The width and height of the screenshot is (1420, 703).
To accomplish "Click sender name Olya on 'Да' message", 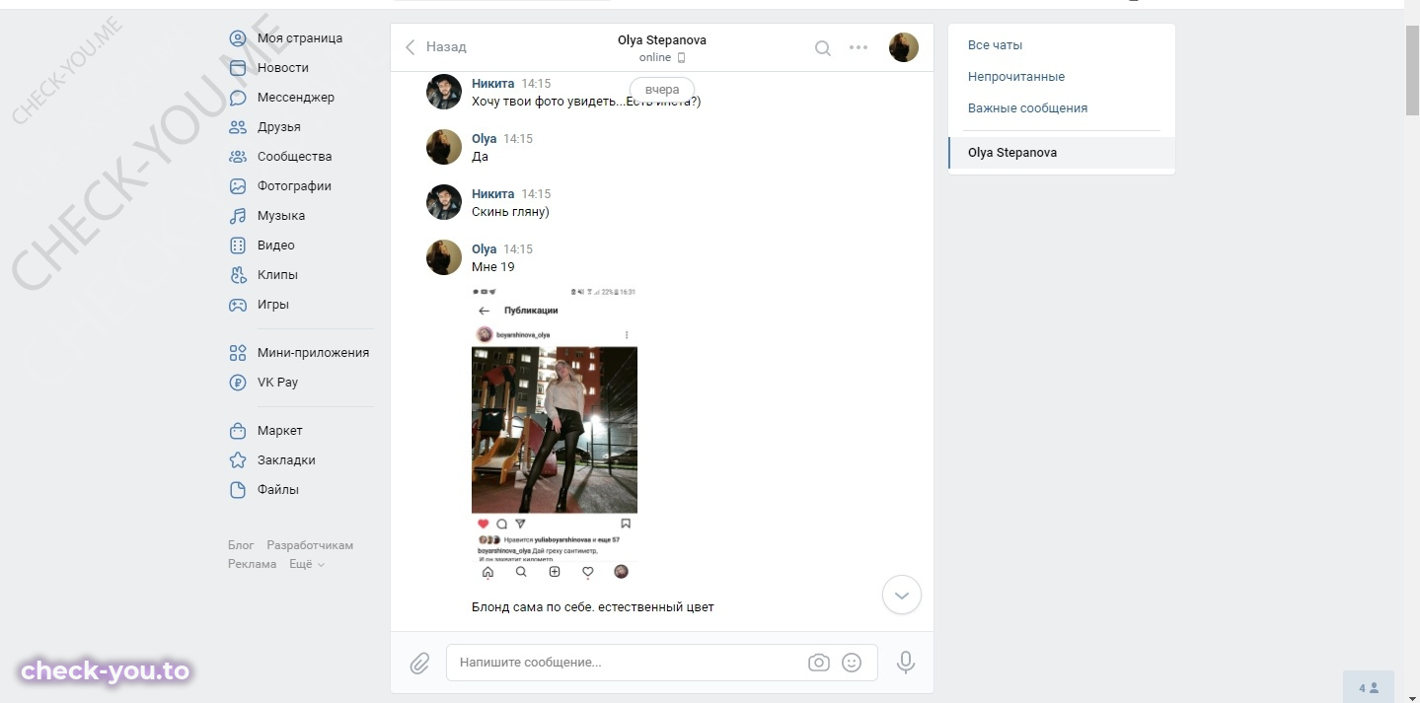I will click(x=484, y=139).
